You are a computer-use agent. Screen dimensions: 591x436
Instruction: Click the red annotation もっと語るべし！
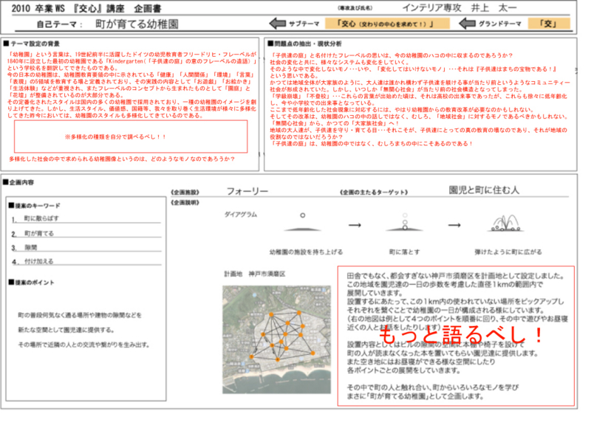pos(460,335)
